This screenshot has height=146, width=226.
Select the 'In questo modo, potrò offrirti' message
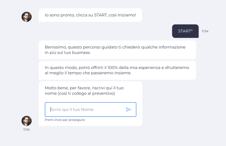(117, 70)
